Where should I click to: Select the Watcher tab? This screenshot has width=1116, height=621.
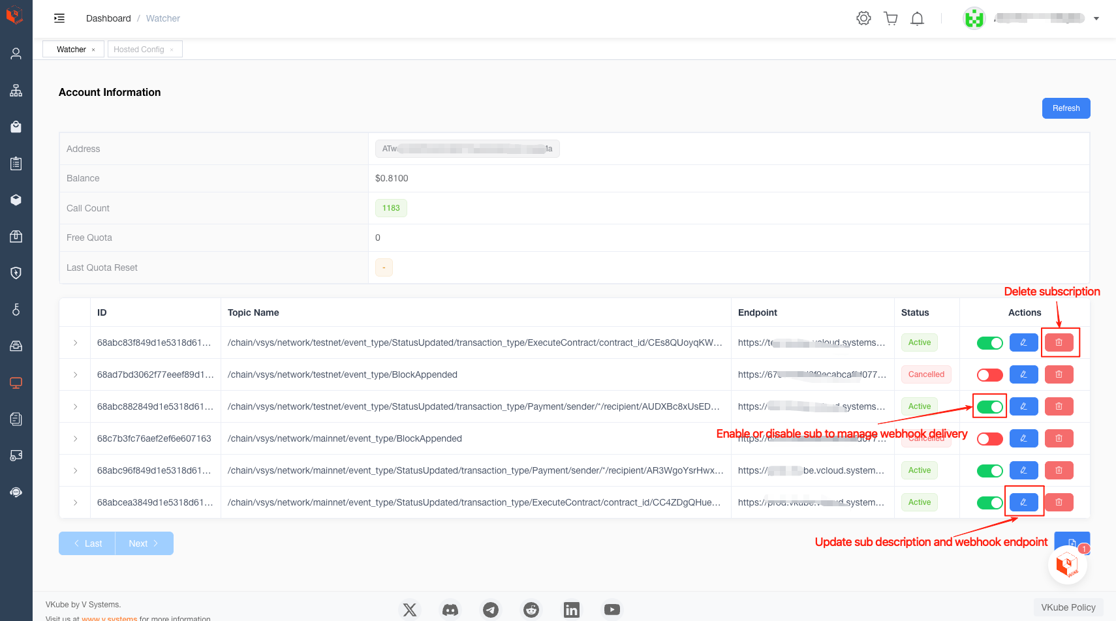(x=71, y=50)
